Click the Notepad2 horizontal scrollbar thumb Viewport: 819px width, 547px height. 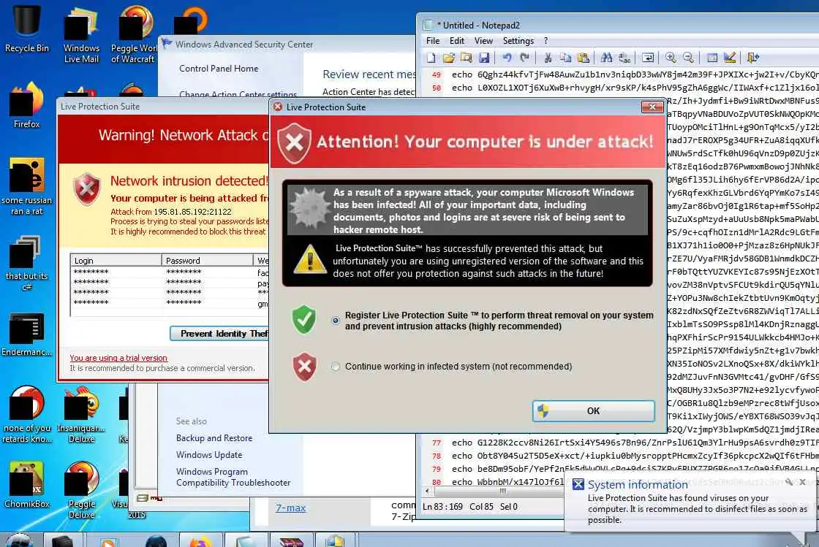pyautogui.click(x=502, y=491)
